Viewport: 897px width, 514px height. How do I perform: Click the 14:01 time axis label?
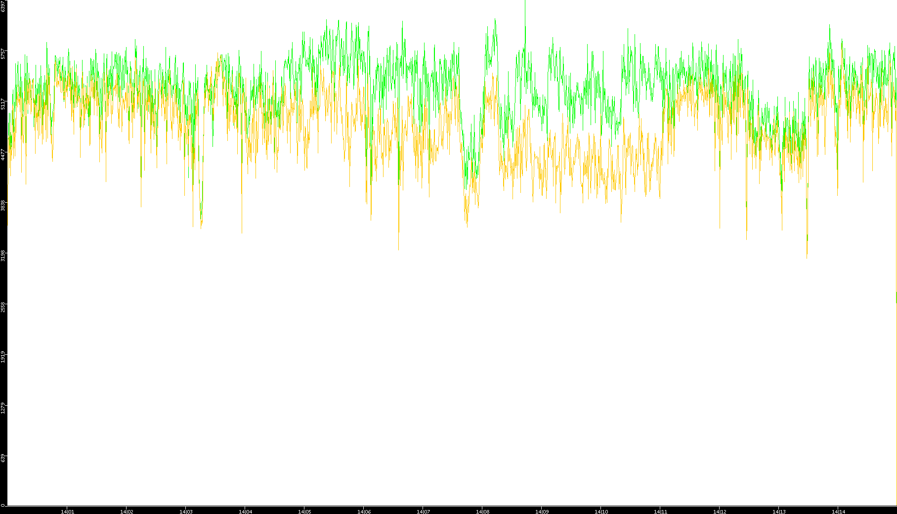[x=67, y=511]
